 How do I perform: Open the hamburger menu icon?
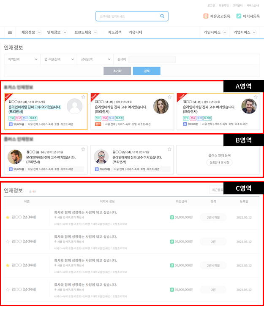(x=10, y=32)
